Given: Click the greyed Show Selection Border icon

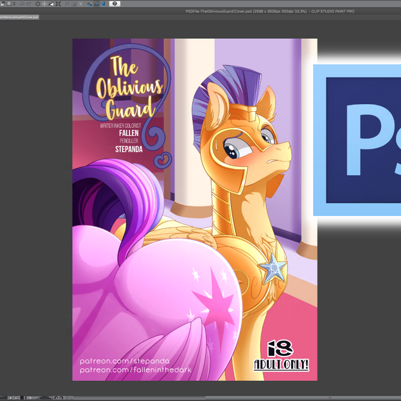Looking at the screenshot, I should tap(81, 4).
